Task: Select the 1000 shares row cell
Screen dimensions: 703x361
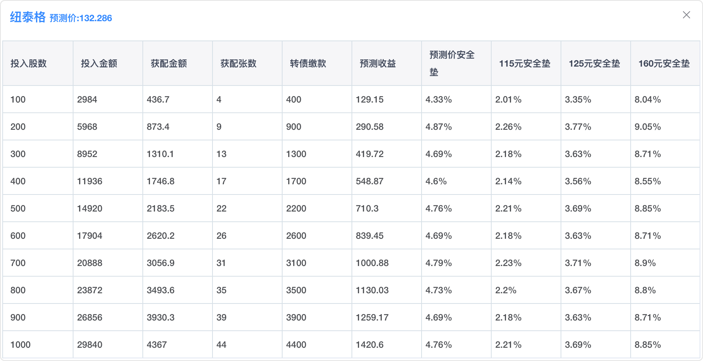Action: tap(20, 345)
